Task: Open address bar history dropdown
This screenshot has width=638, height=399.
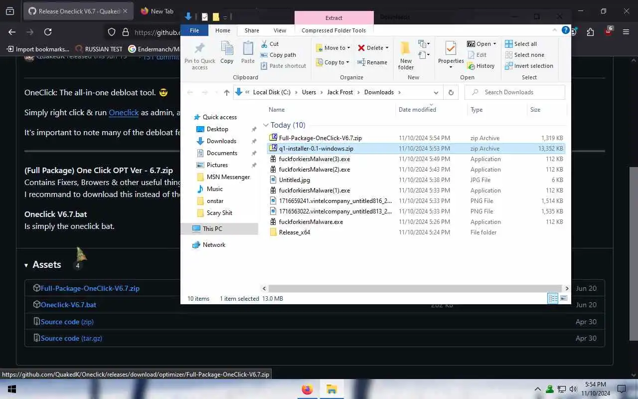Action: tap(436, 92)
